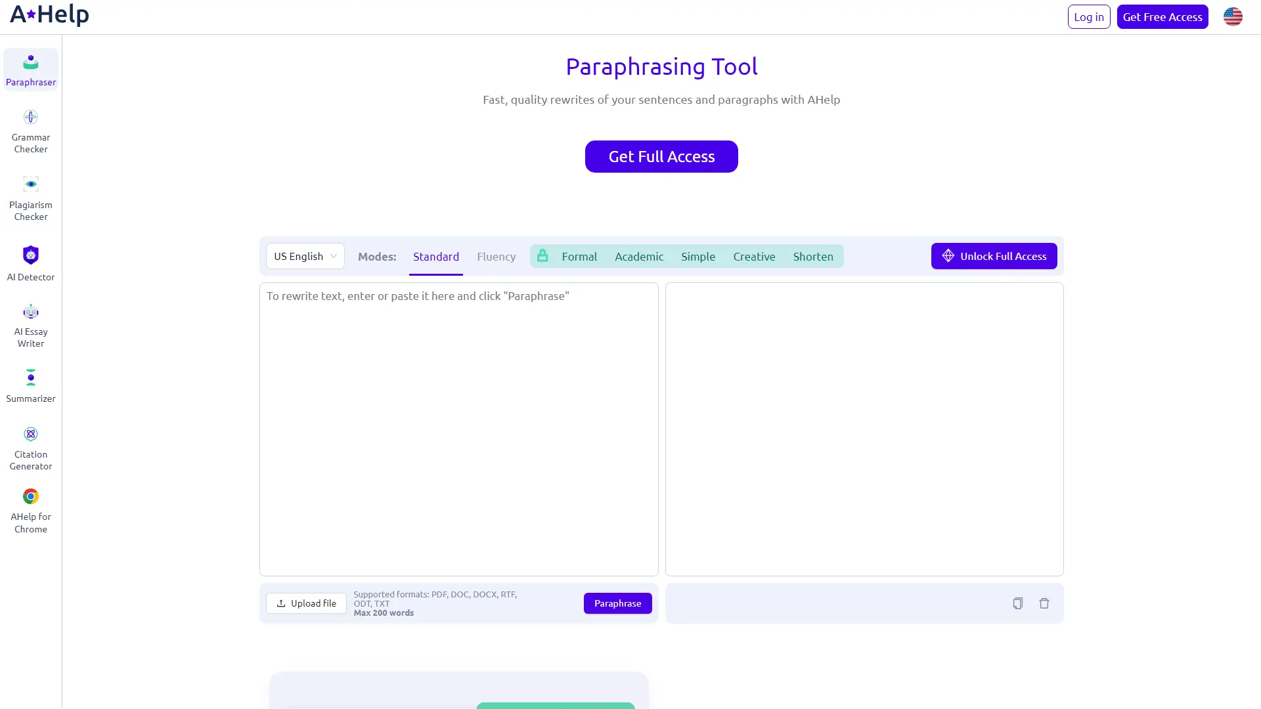
Task: Switch to Fluency mode
Action: 496,257
